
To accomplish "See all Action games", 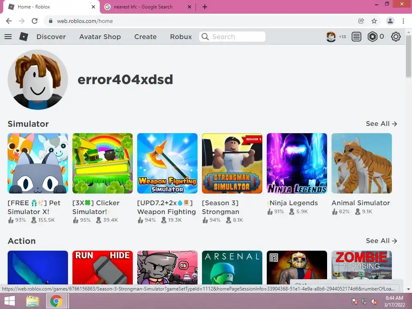I will (381, 241).
